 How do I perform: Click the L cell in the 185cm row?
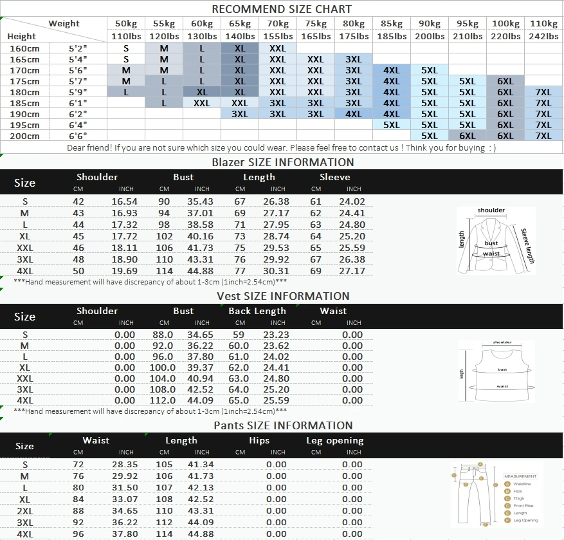click(164, 103)
